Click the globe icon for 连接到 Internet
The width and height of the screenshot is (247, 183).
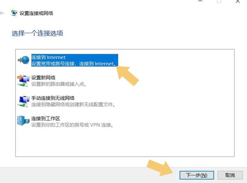point(24,60)
